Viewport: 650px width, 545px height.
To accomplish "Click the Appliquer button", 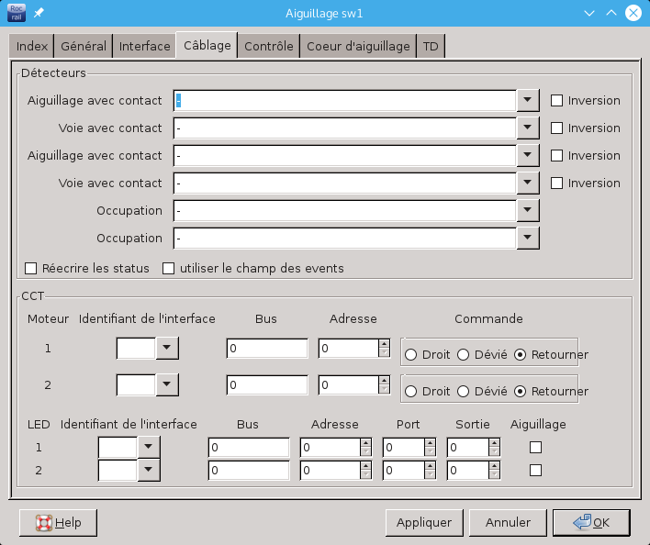I will (x=423, y=522).
